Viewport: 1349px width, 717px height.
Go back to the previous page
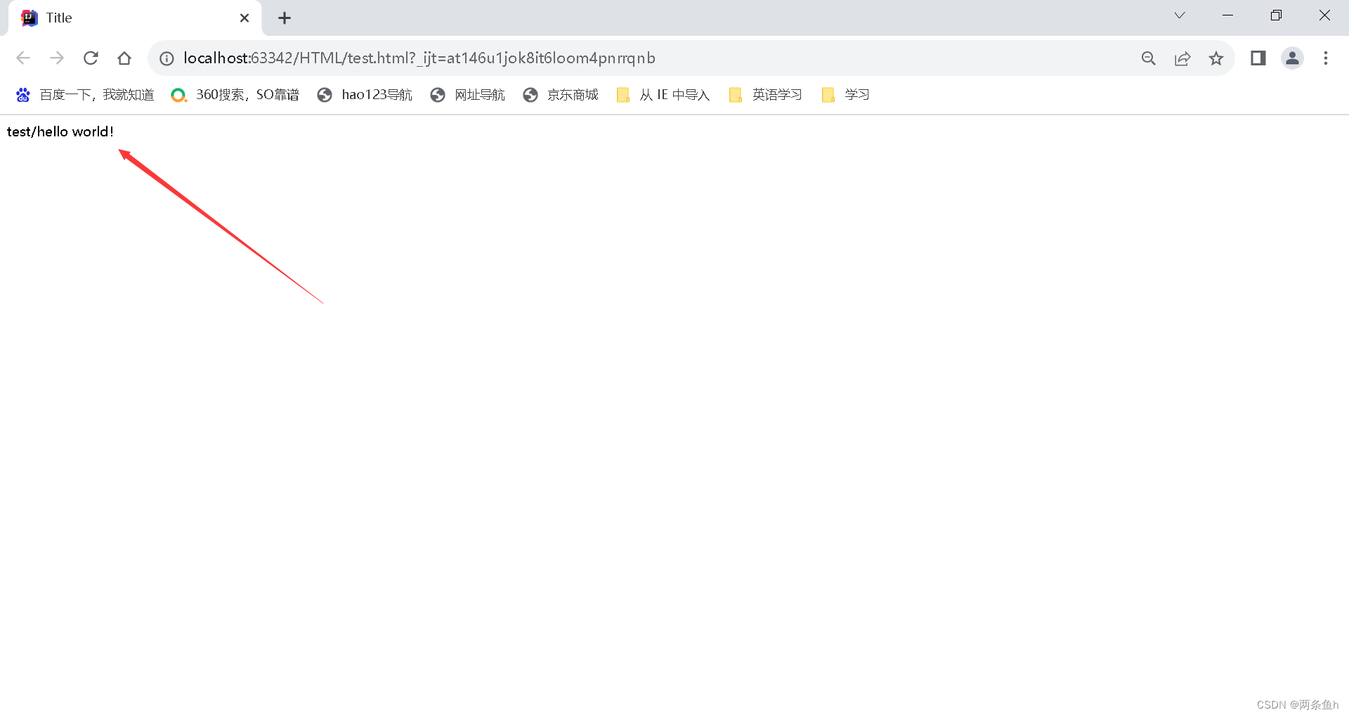click(23, 58)
